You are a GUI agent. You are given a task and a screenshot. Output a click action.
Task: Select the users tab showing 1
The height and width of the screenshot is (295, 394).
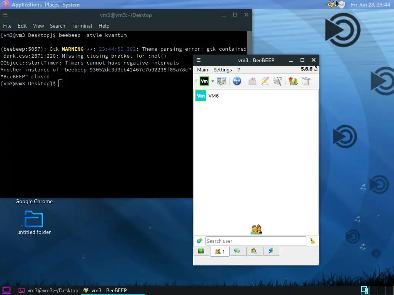click(x=220, y=251)
